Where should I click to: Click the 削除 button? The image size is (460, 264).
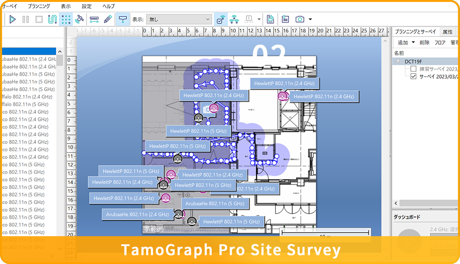point(424,42)
